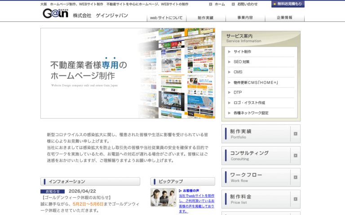The width and height of the screenshot is (345, 215).
Task: Click the main 不動産業者様専用 hero banner
Action: pyautogui.click(x=128, y=73)
